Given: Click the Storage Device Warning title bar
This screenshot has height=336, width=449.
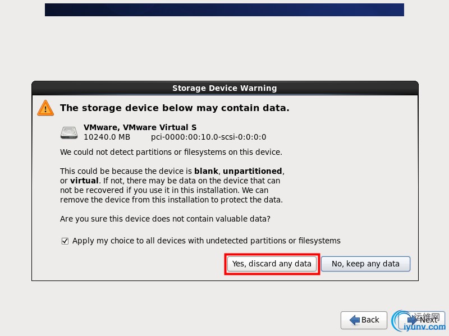Looking at the screenshot, I should (x=225, y=88).
